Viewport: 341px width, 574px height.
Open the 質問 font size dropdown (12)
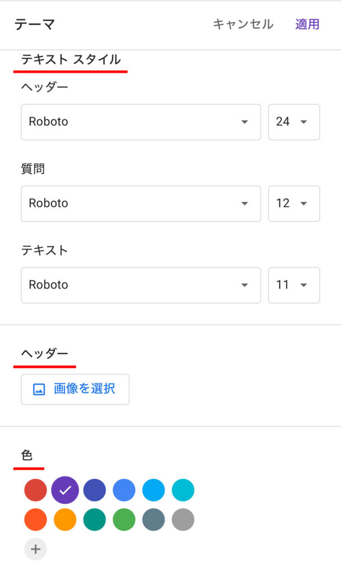[294, 203]
